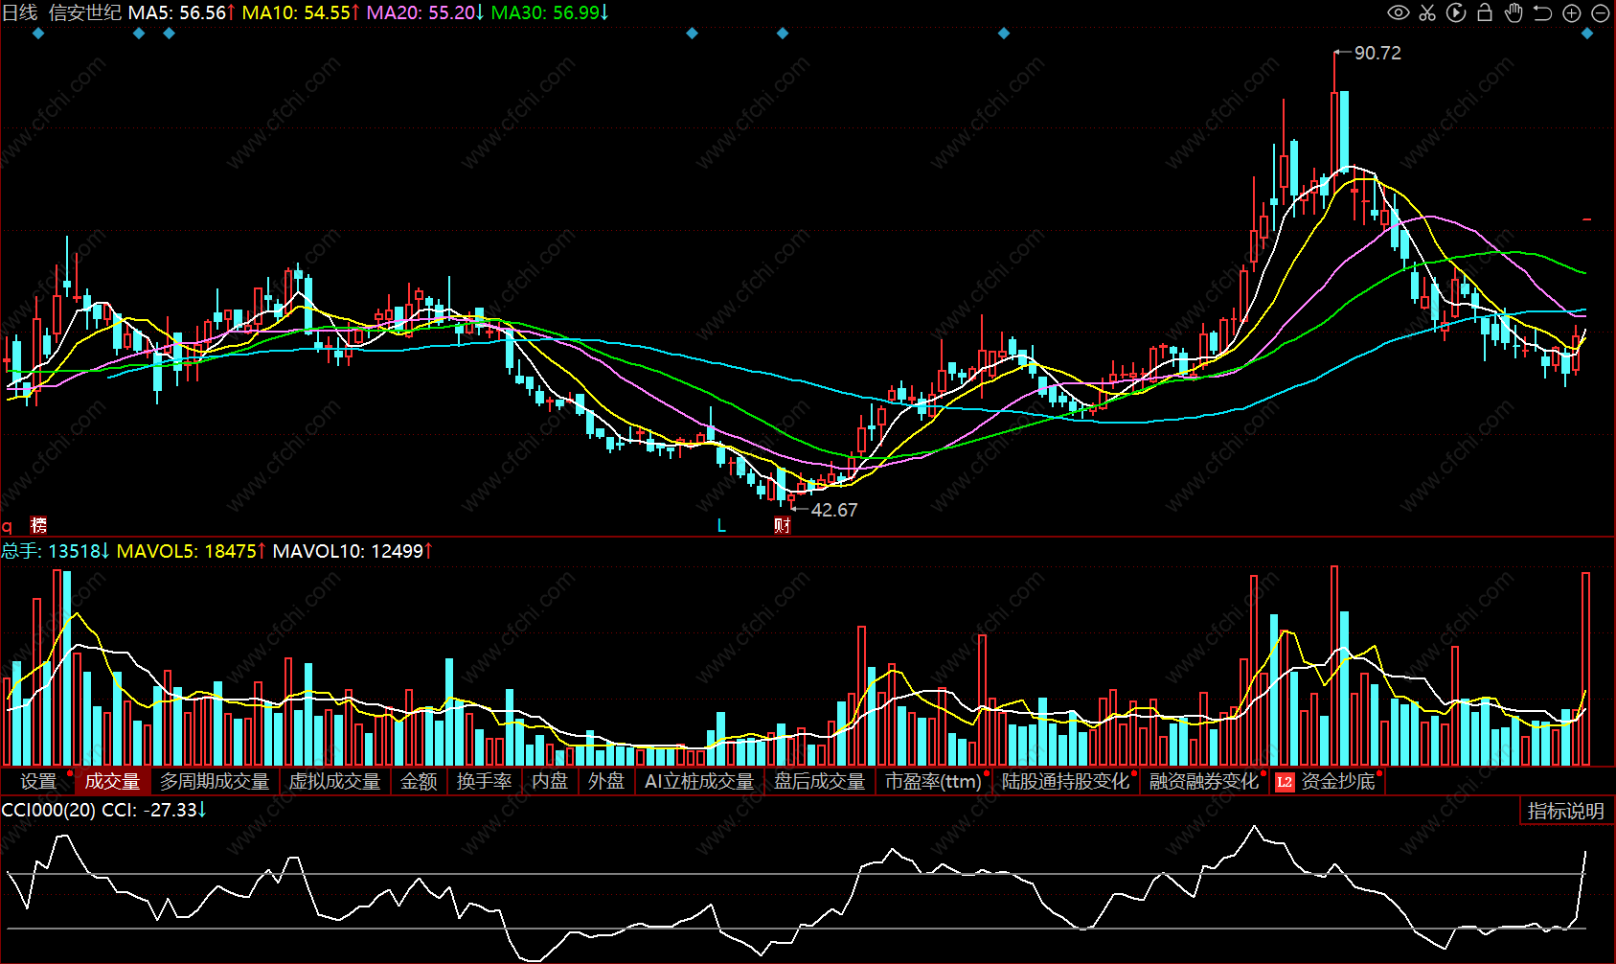Click the MAVOL10: 12499 label
Image resolution: width=1616 pixels, height=964 pixels.
pos(348,551)
